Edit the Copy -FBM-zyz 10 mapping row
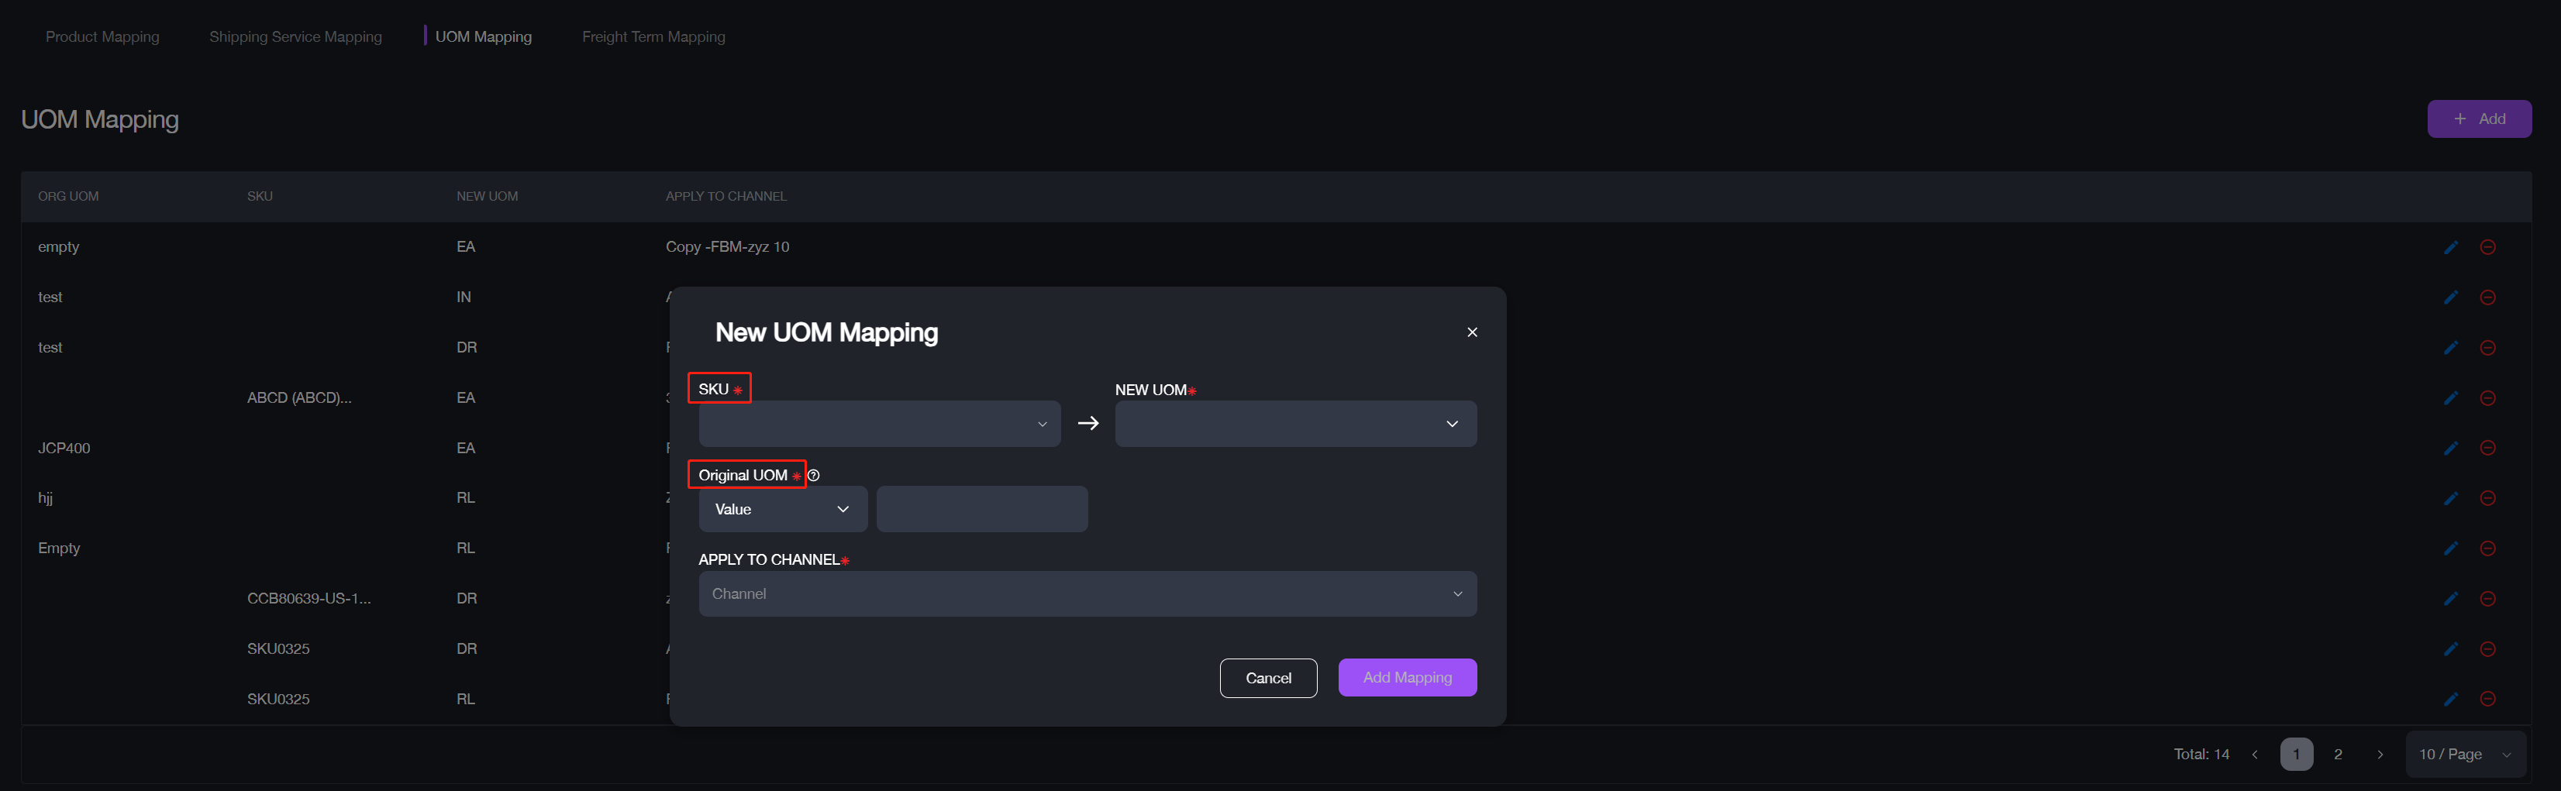Viewport: 2561px width, 791px height. 2451,247
